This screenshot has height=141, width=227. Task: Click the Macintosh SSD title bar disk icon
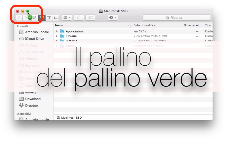pyautogui.click(x=101, y=11)
